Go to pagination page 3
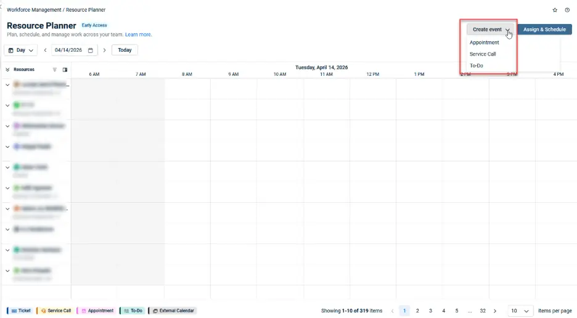 [430, 311]
